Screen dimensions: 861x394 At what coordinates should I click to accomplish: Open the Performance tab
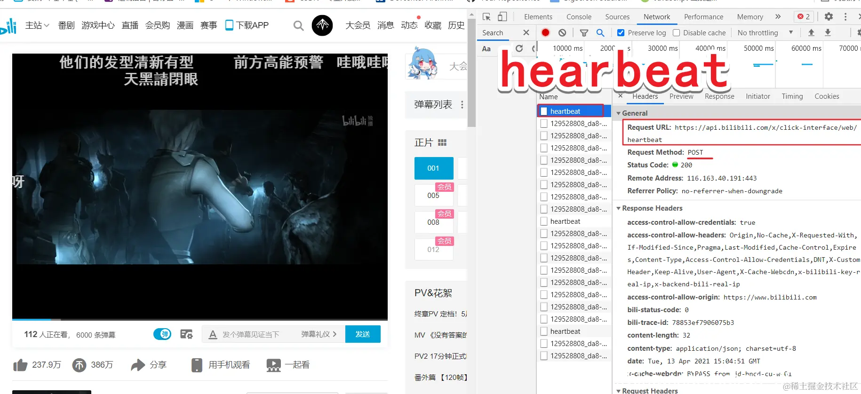point(703,17)
